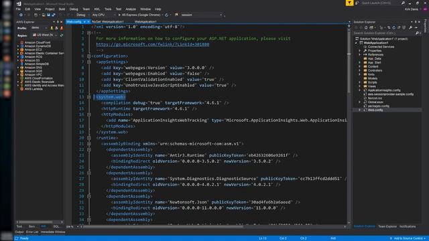The image size is (429, 241).
Task: Click the Quick Launch search box
Action: (x=381, y=3)
